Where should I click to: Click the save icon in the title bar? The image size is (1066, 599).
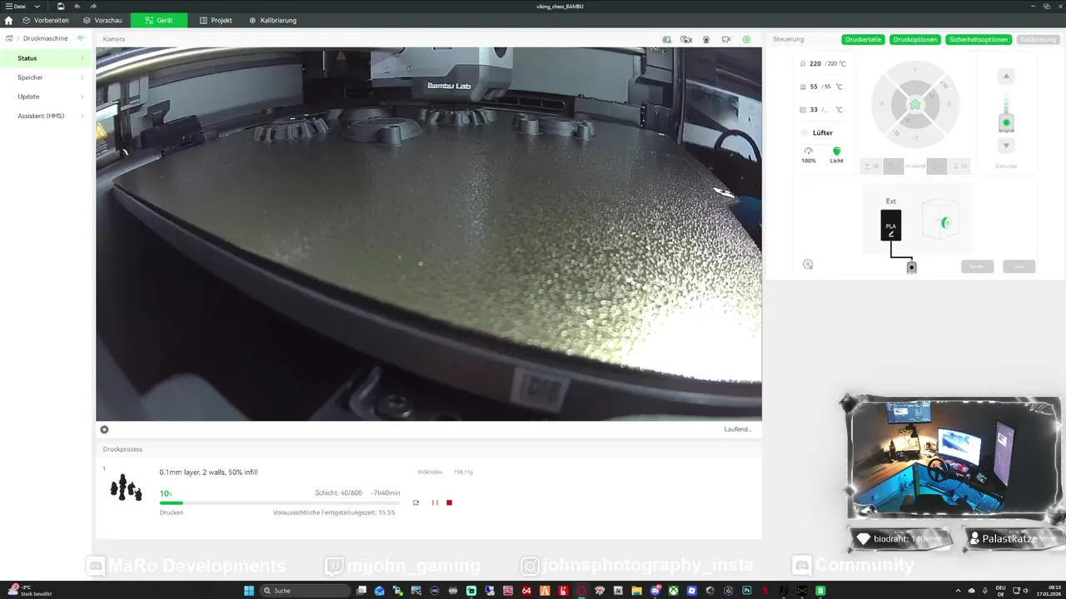pos(61,6)
